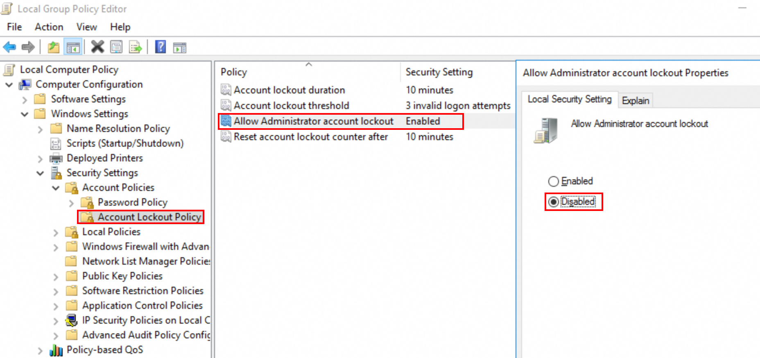Switch to the Local Security Setting tab
This screenshot has width=760, height=358.
pyautogui.click(x=570, y=99)
